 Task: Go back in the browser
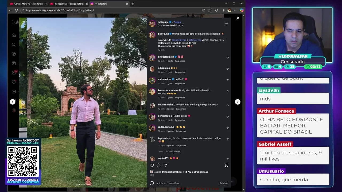point(10,10)
